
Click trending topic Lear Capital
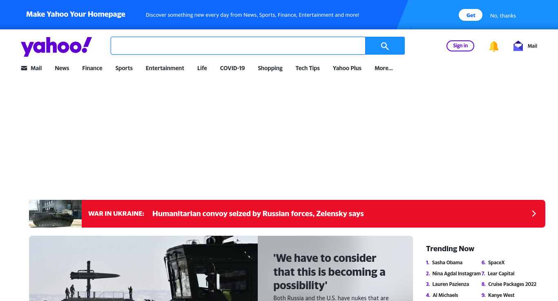pyautogui.click(x=501, y=274)
